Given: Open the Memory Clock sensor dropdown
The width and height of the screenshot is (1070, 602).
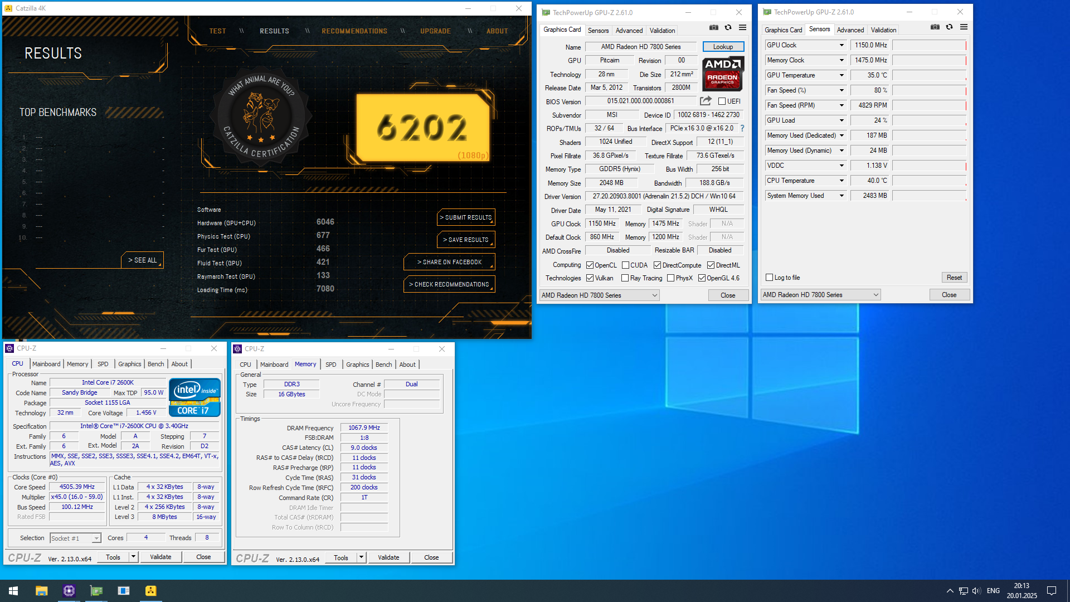Looking at the screenshot, I should [x=842, y=60].
